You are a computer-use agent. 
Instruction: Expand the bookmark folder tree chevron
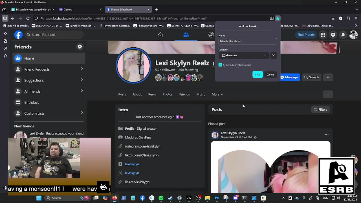[273, 56]
